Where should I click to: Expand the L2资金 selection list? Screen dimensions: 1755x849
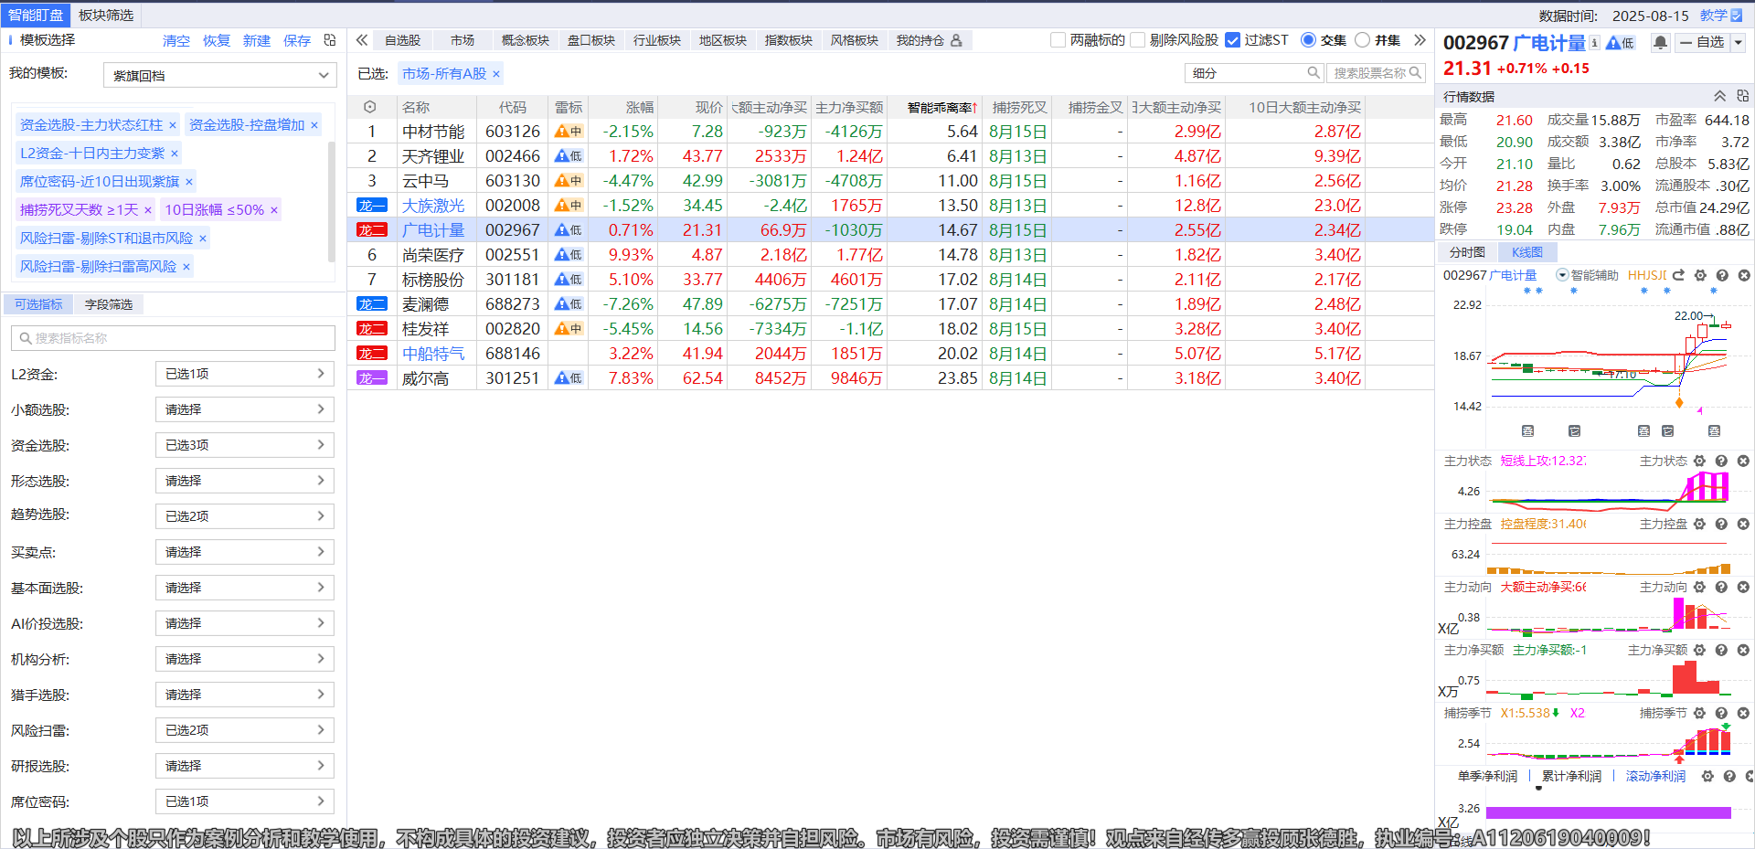244,374
